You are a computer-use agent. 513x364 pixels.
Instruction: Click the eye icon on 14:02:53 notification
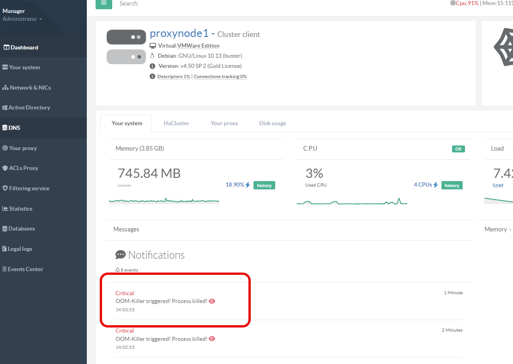[x=212, y=339]
